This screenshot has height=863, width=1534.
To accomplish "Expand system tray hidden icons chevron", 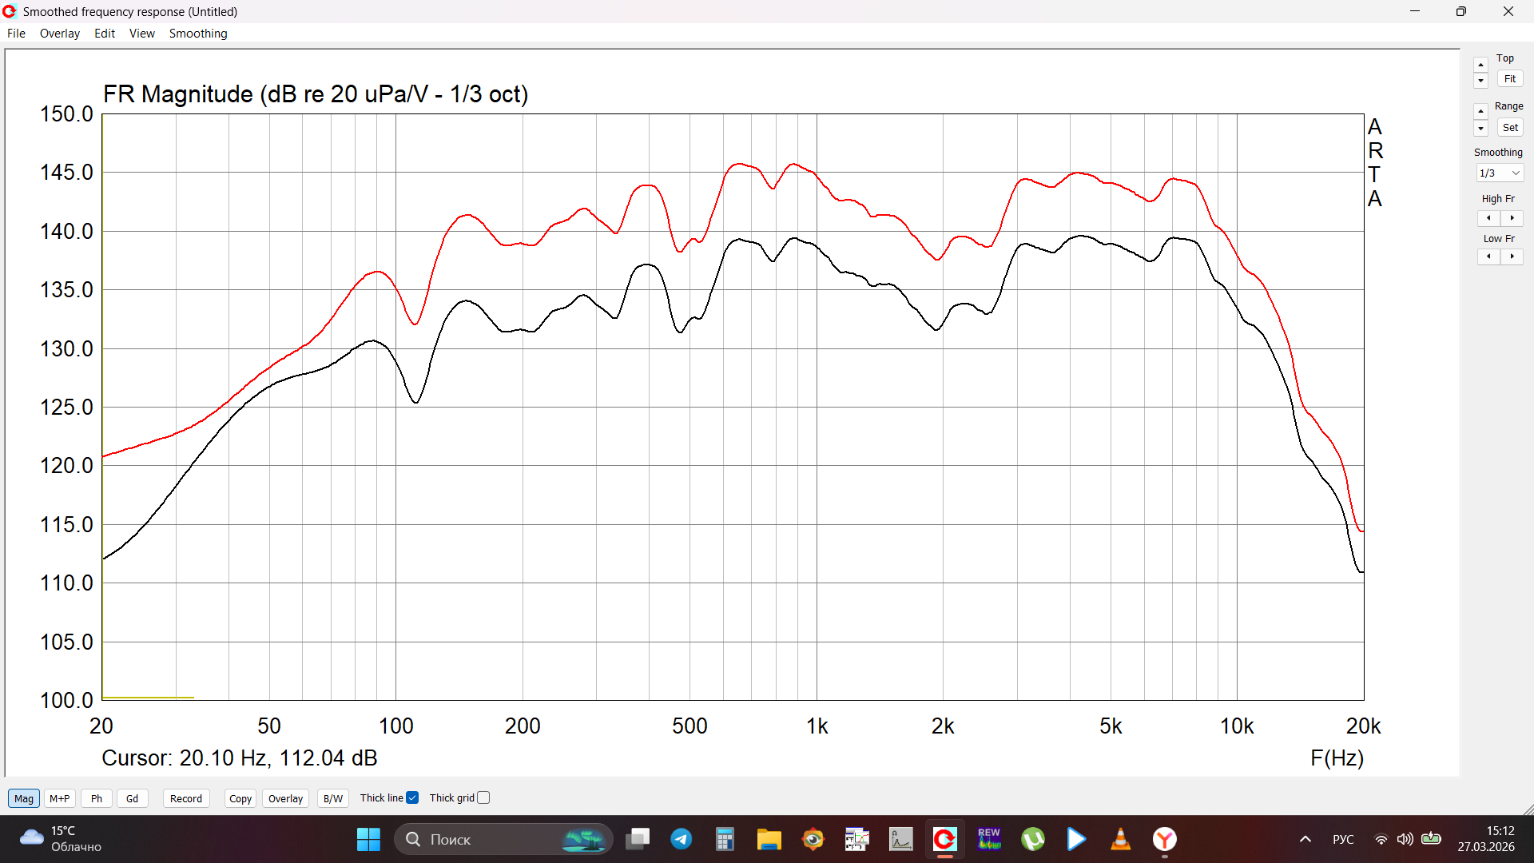I will 1305,839.
